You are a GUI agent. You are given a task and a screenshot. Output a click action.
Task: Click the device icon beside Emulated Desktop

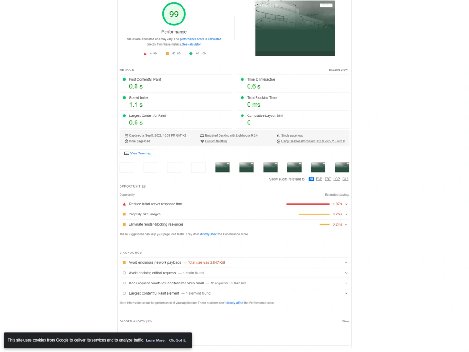(x=202, y=135)
